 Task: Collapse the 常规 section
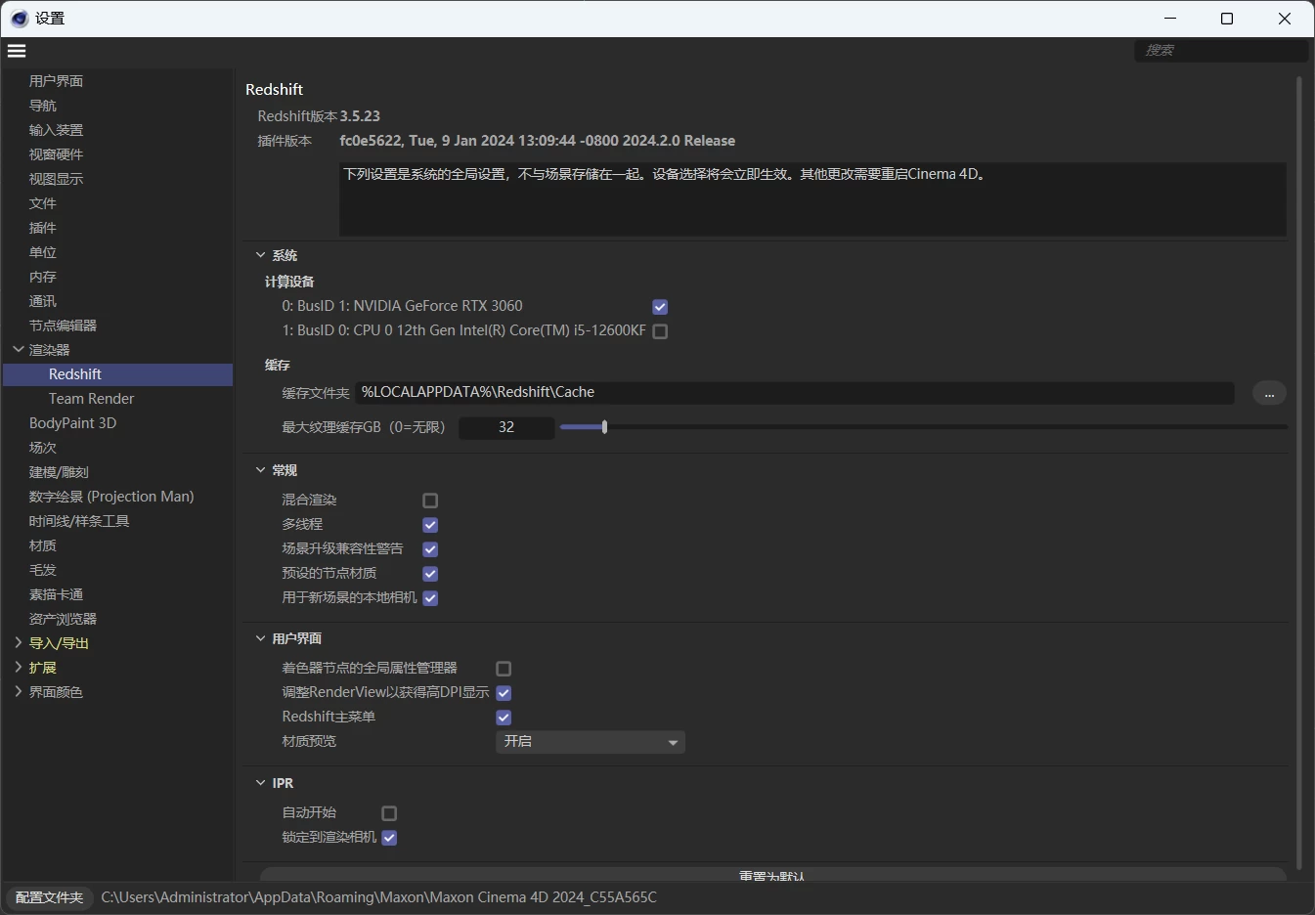(x=261, y=470)
